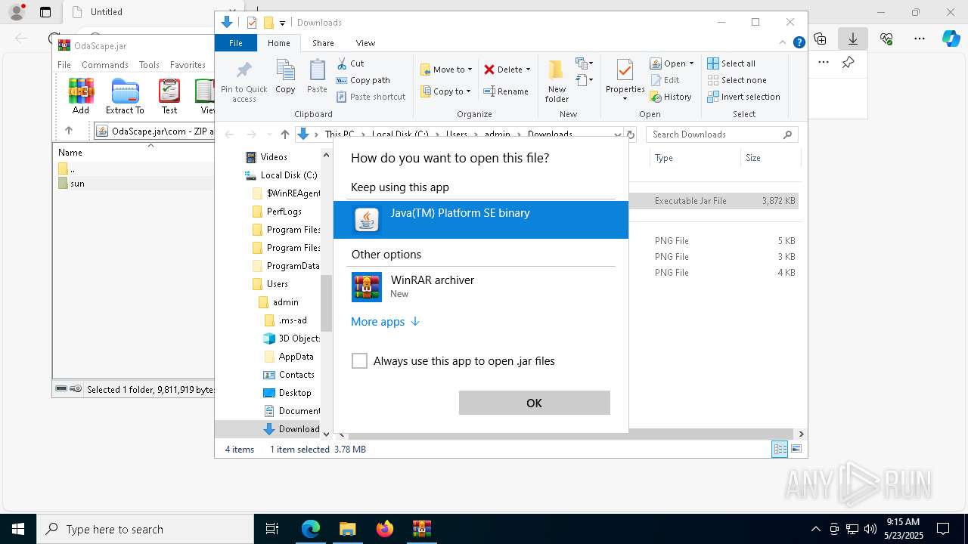968x544 pixels.
Task: Go up one level in WinRAR
Action: [x=69, y=130]
